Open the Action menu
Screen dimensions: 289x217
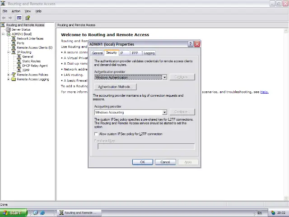(x=16, y=11)
